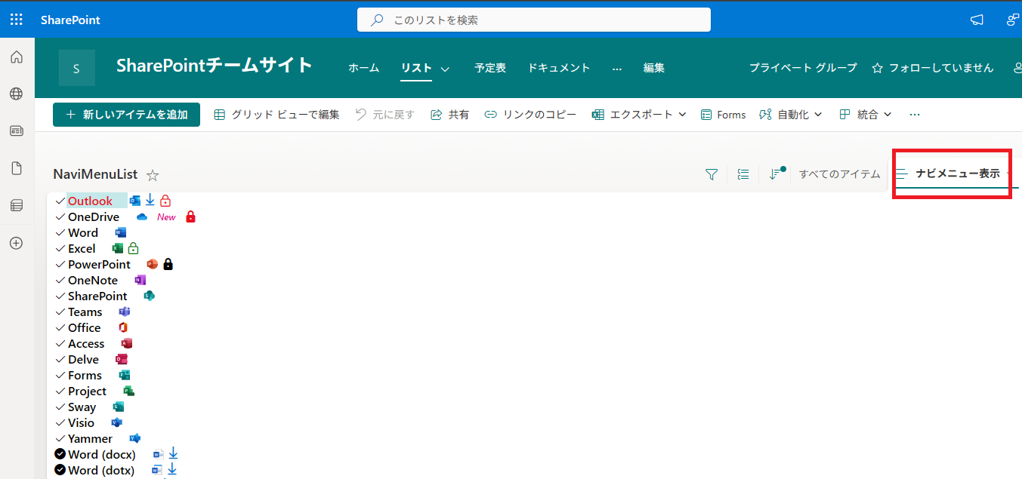Click the S site logo tile
This screenshot has width=1022, height=479.
pyautogui.click(x=76, y=68)
